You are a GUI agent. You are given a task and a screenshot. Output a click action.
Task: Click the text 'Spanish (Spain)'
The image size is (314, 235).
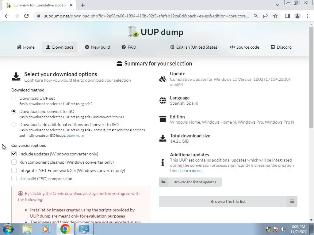point(184,103)
